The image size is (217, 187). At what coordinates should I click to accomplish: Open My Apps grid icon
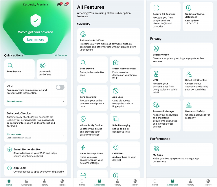[x=156, y=149]
